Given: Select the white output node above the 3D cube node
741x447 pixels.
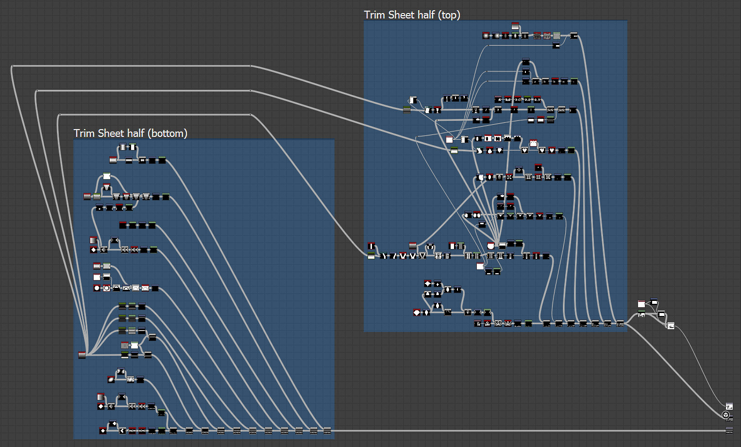Looking at the screenshot, I should point(729,406).
